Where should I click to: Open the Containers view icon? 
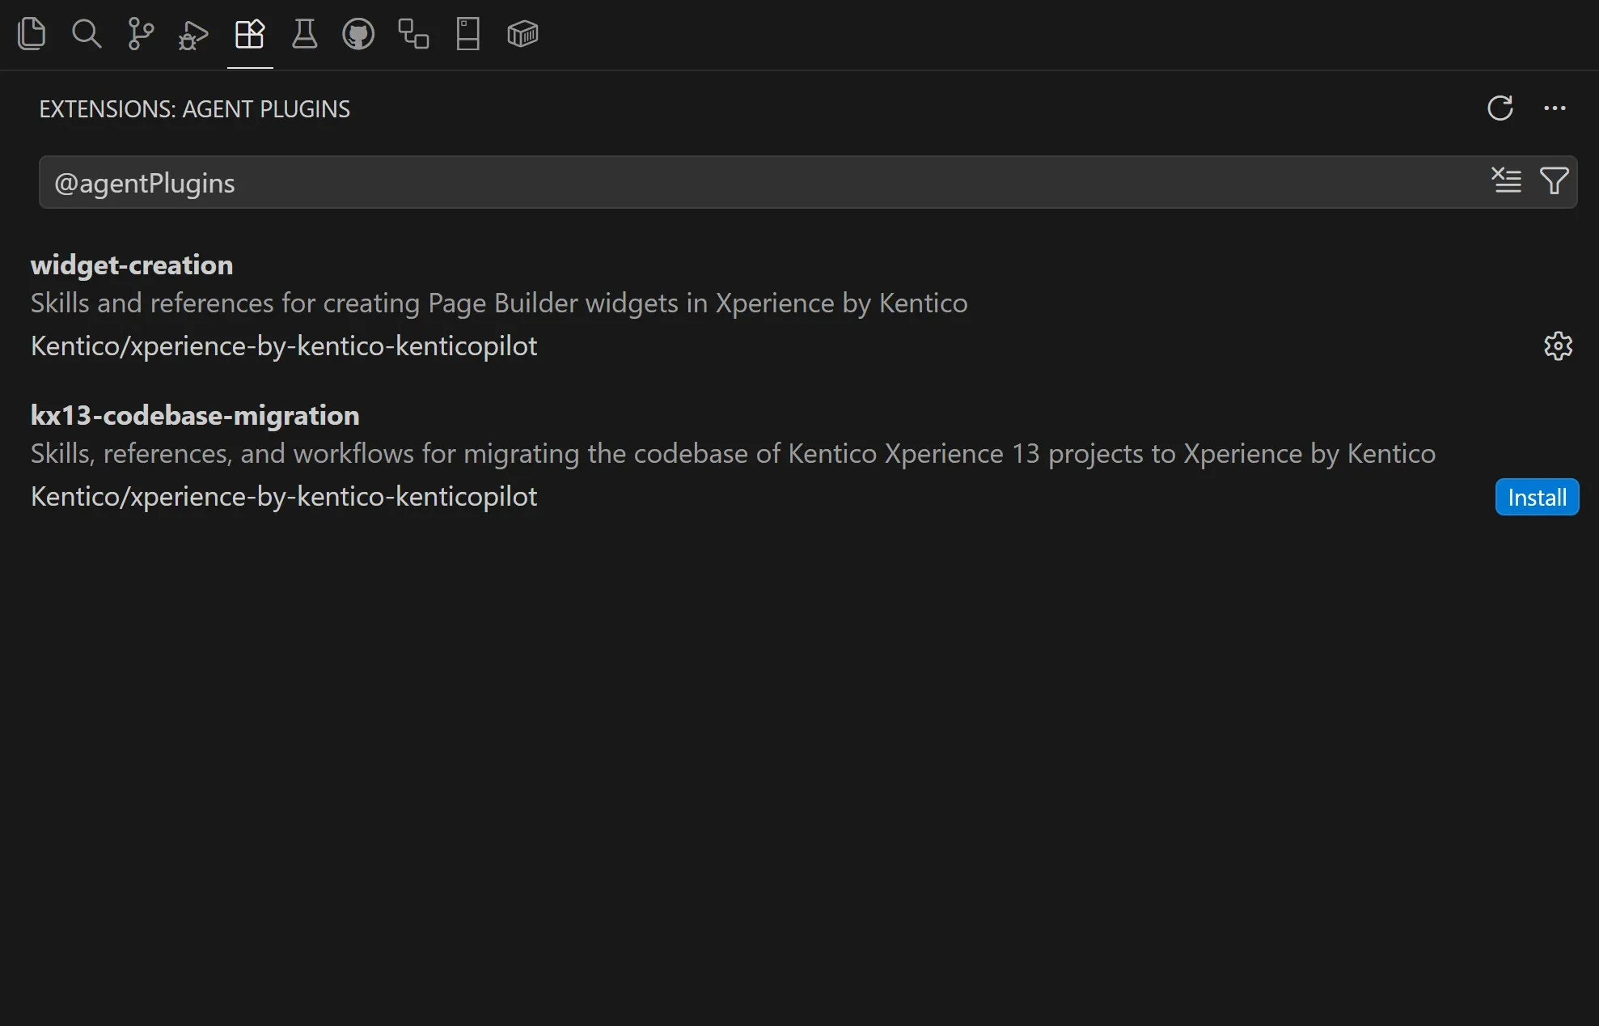522,34
